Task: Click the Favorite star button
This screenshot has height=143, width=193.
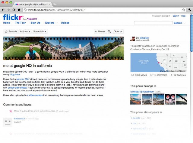Action: (x=11, y=31)
